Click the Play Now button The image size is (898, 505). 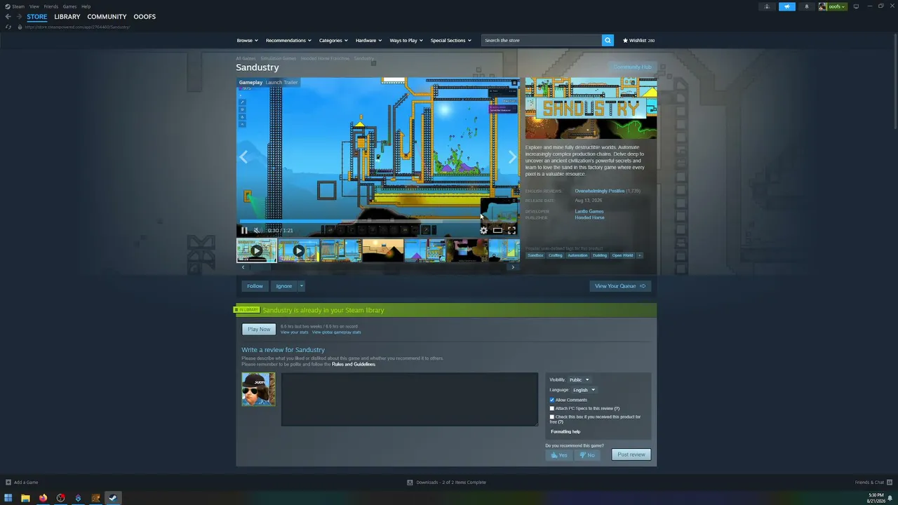click(259, 329)
